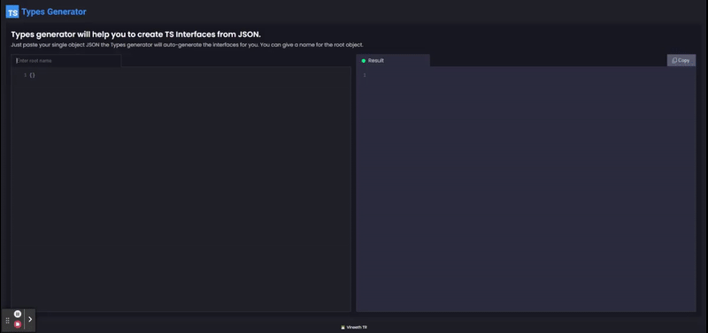
Task: Click the Vineeth TR footer credit
Action: pos(354,328)
